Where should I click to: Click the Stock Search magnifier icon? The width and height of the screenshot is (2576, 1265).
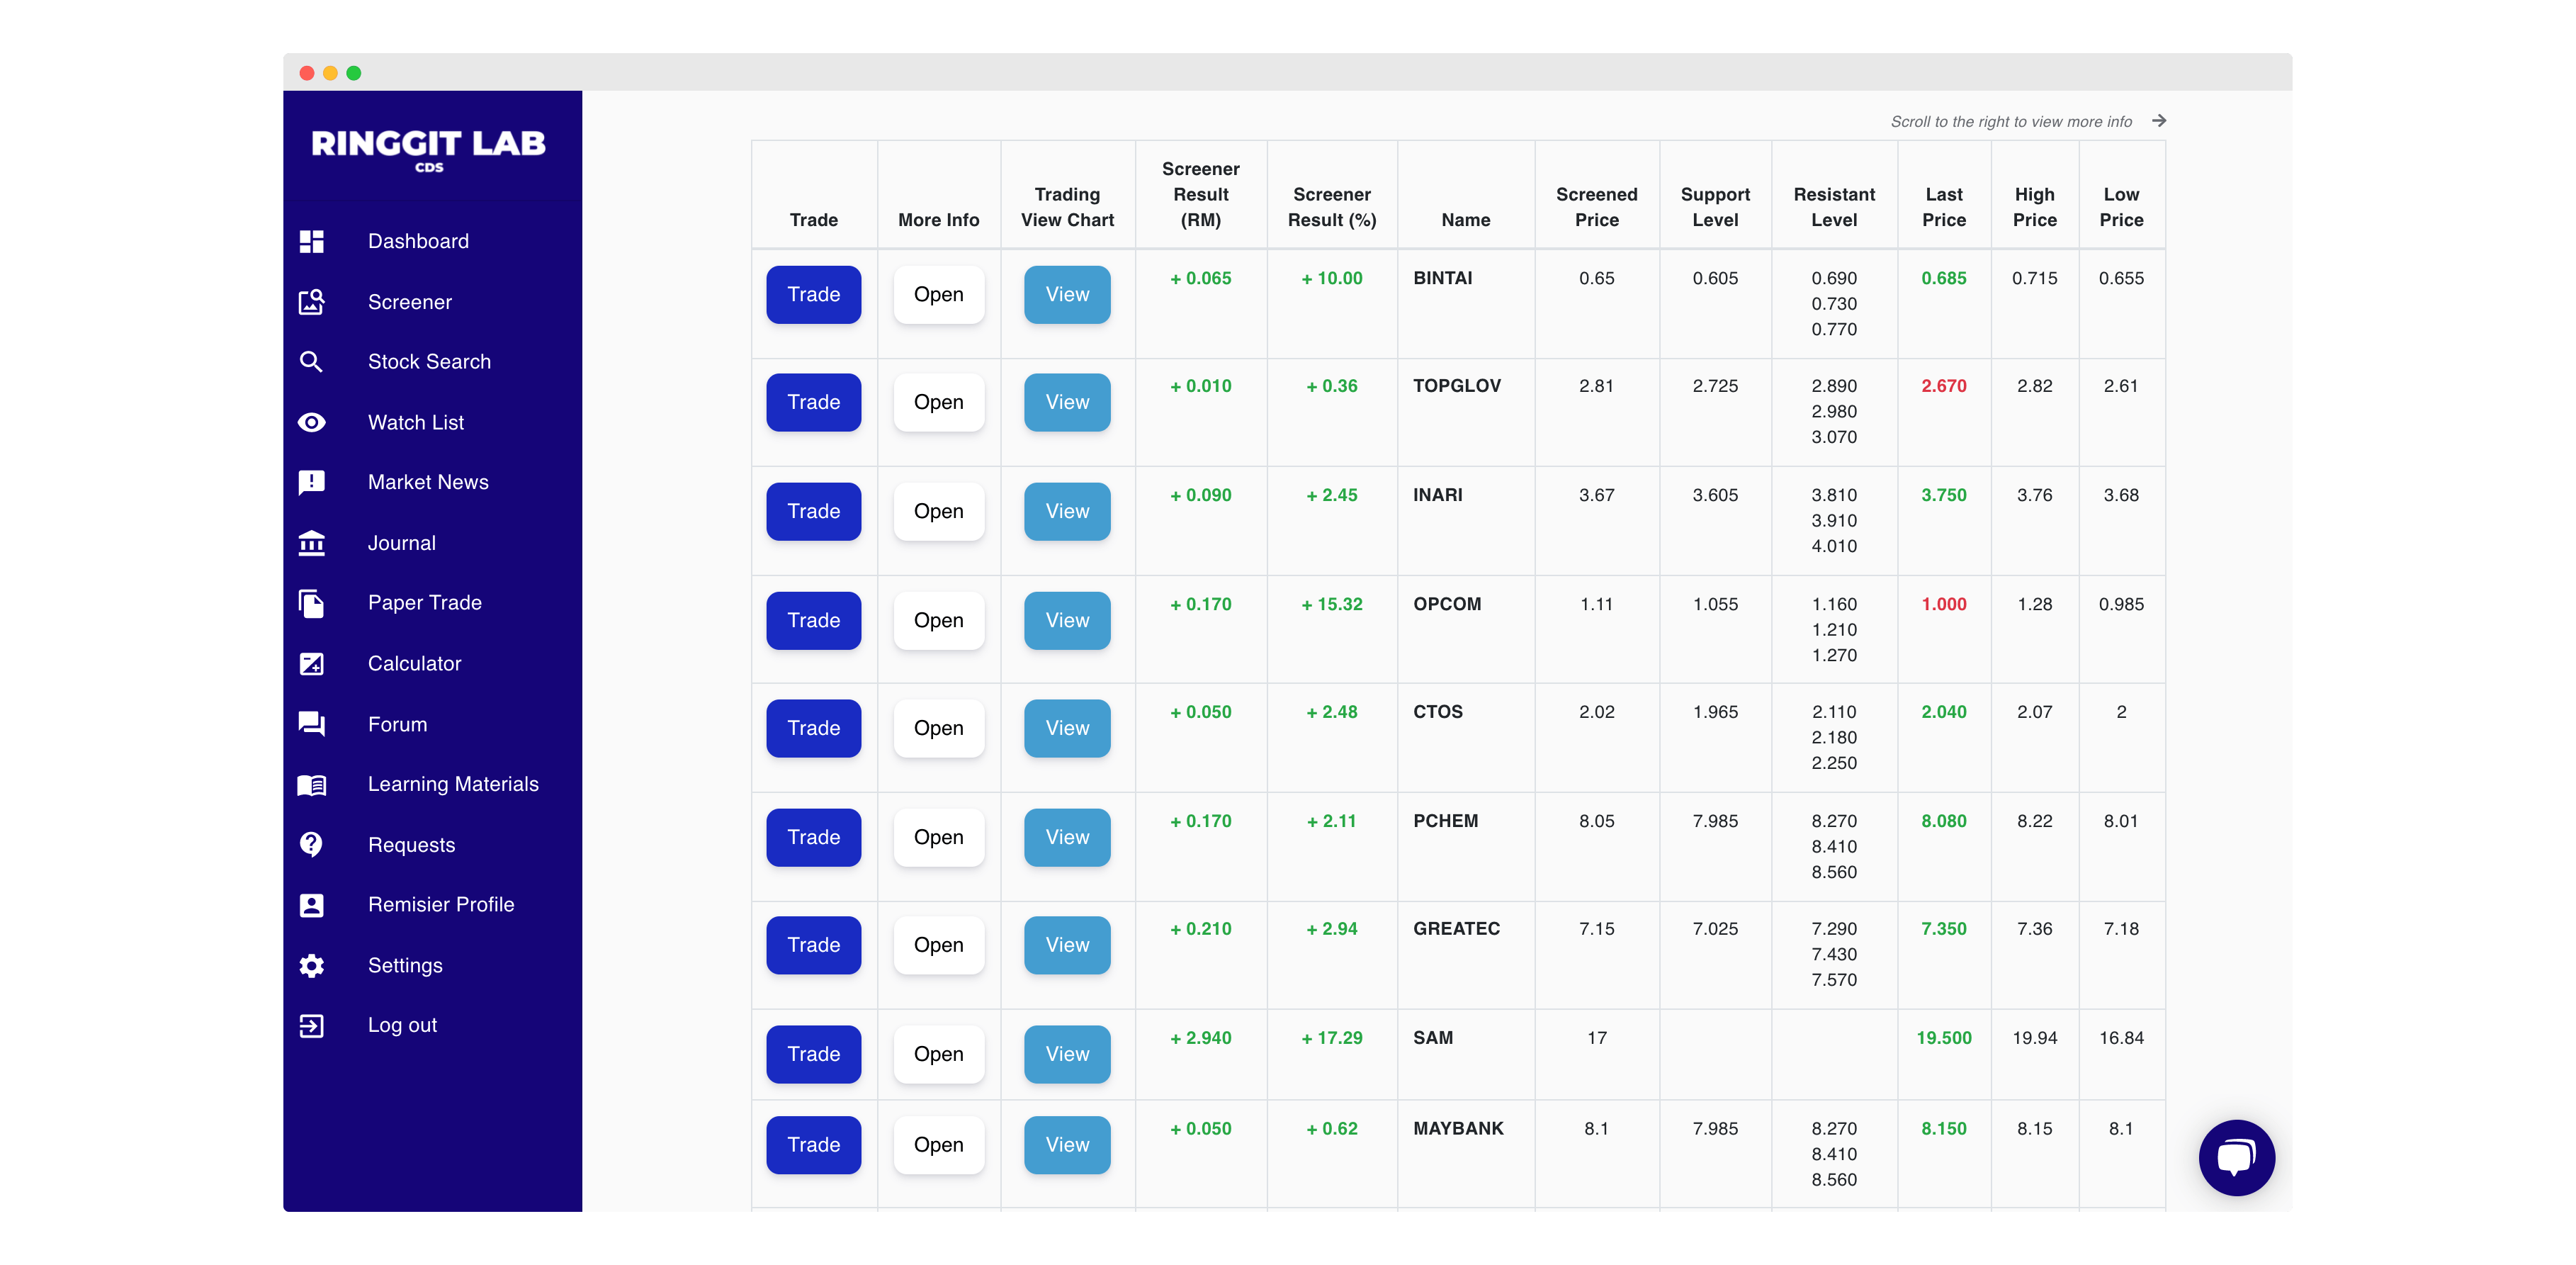[x=311, y=362]
